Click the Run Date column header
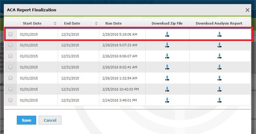 [113, 23]
